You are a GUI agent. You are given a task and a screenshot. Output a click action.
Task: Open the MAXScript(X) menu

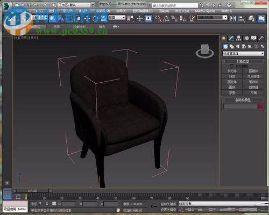[x=205, y=11]
